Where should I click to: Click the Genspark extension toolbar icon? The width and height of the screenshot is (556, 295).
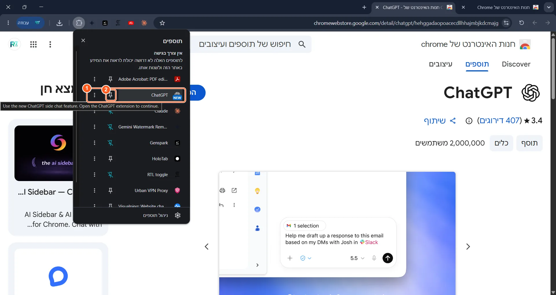click(105, 23)
